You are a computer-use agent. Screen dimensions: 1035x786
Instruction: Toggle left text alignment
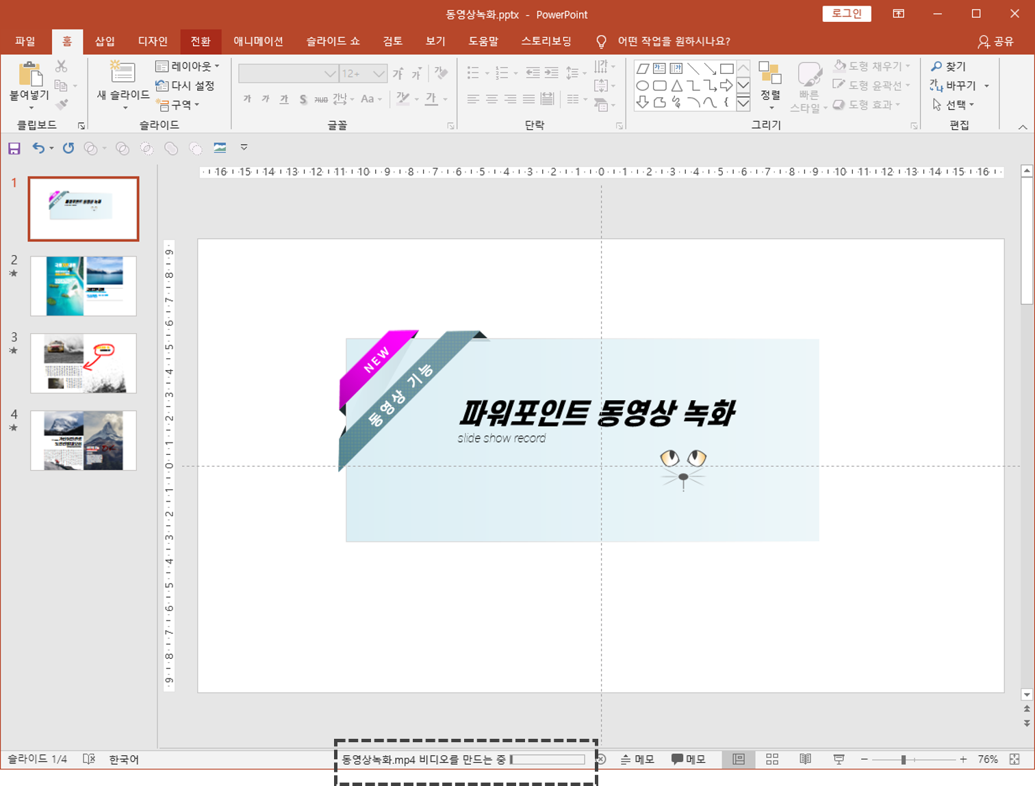(473, 99)
